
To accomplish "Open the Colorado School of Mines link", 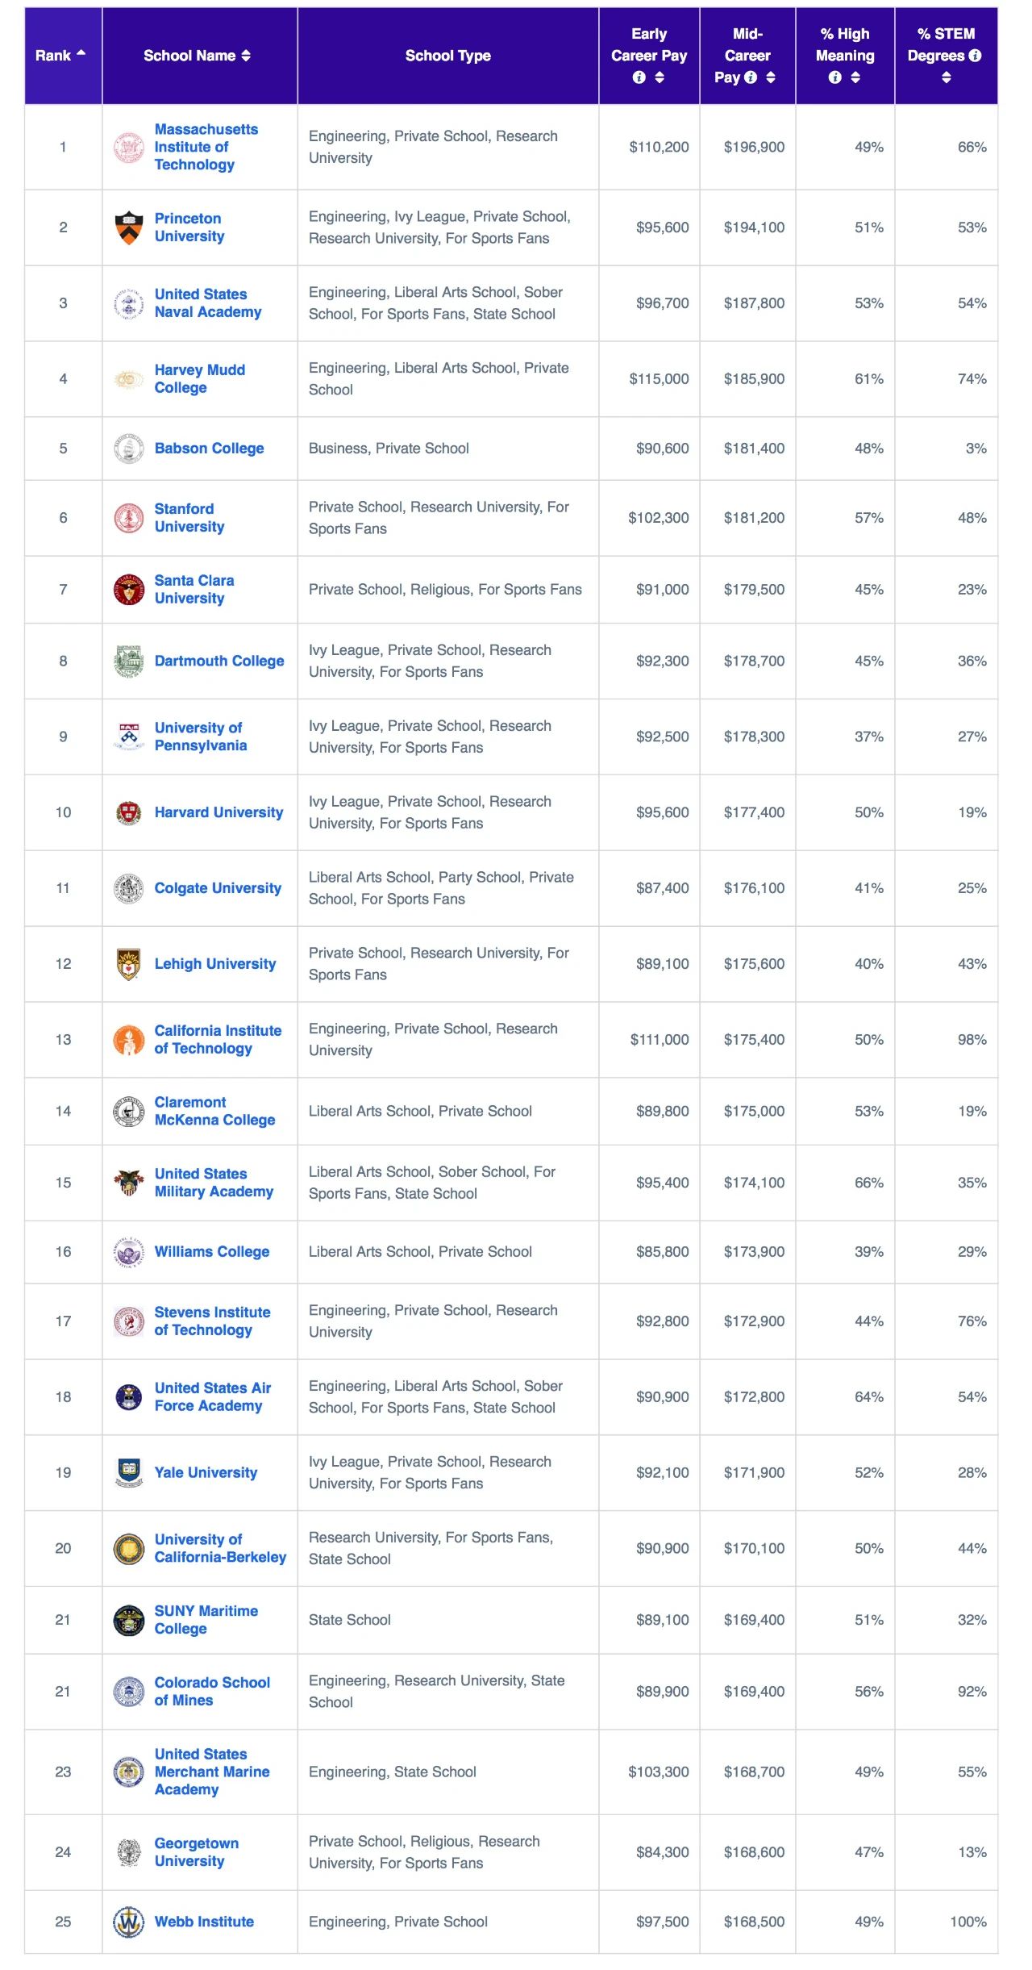I will (x=212, y=1691).
